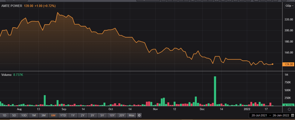Click the 750K volume axis label
295x120 pixels.
coord(288,82)
